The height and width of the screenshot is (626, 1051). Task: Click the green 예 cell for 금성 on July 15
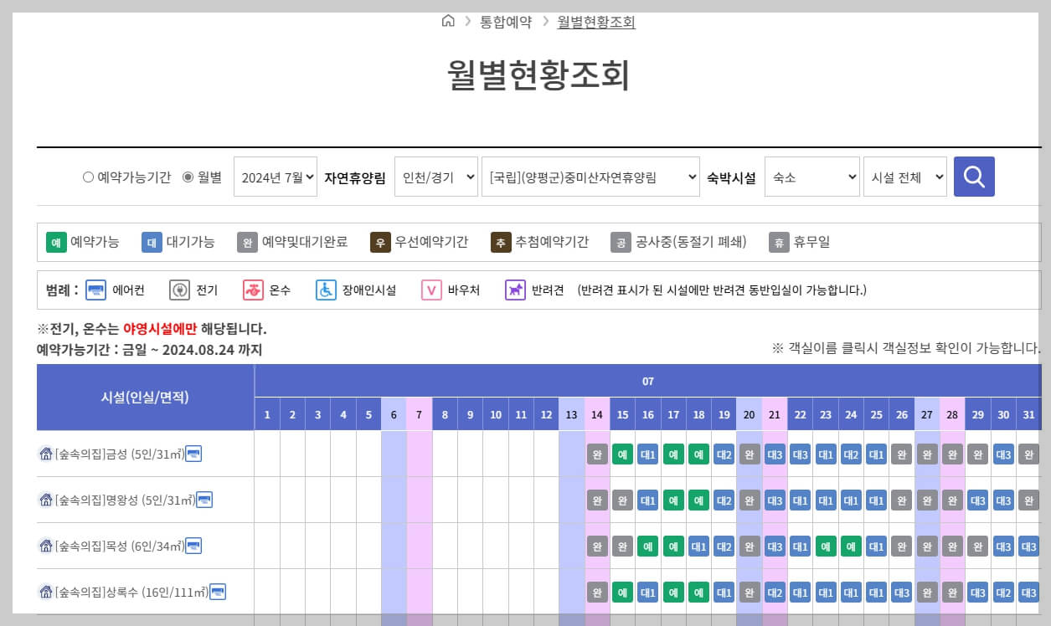click(x=622, y=454)
